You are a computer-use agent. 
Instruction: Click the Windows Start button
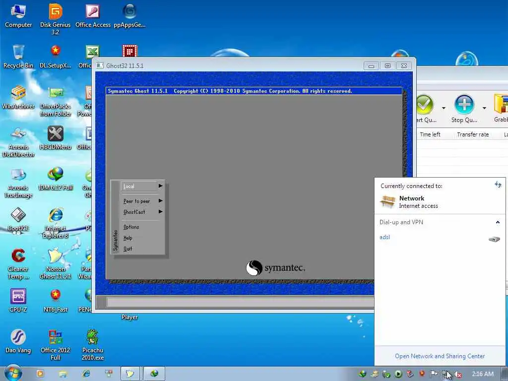tap(13, 373)
